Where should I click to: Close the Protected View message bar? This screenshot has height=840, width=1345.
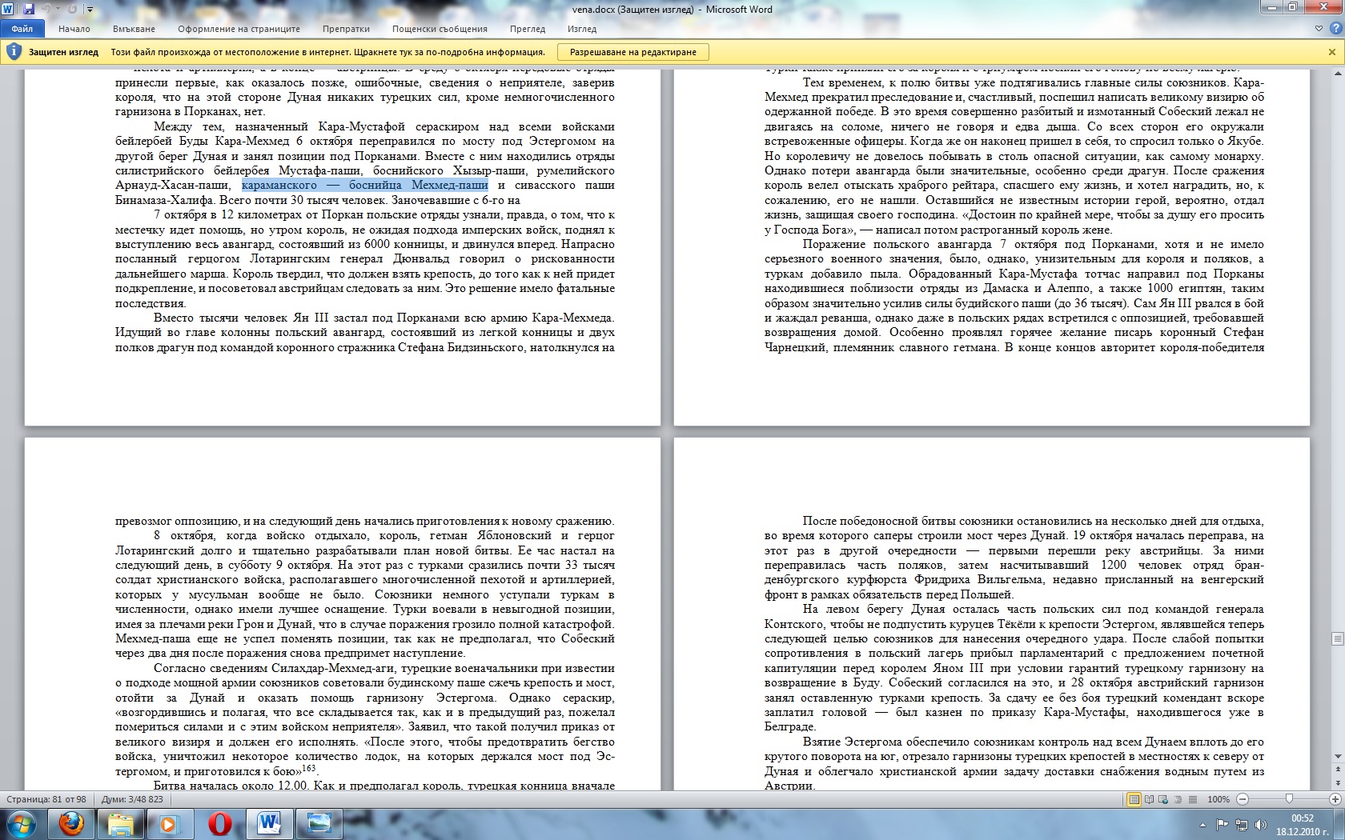pyautogui.click(x=1332, y=52)
